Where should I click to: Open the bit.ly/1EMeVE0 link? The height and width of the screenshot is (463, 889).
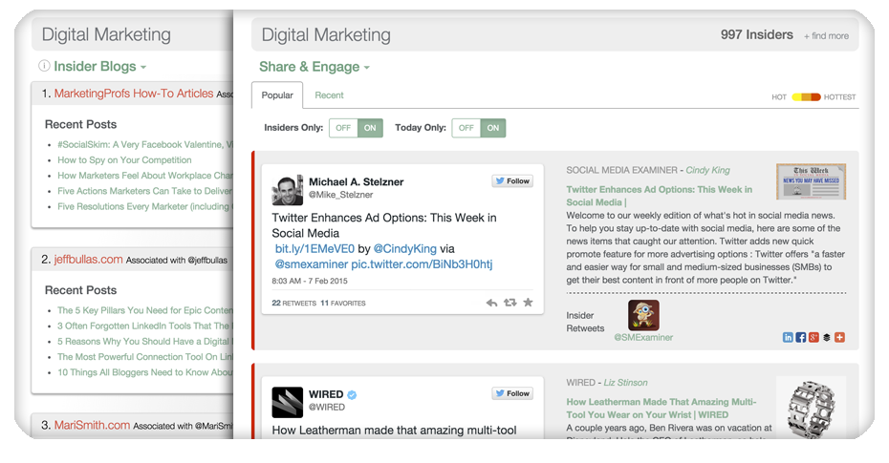(x=314, y=248)
